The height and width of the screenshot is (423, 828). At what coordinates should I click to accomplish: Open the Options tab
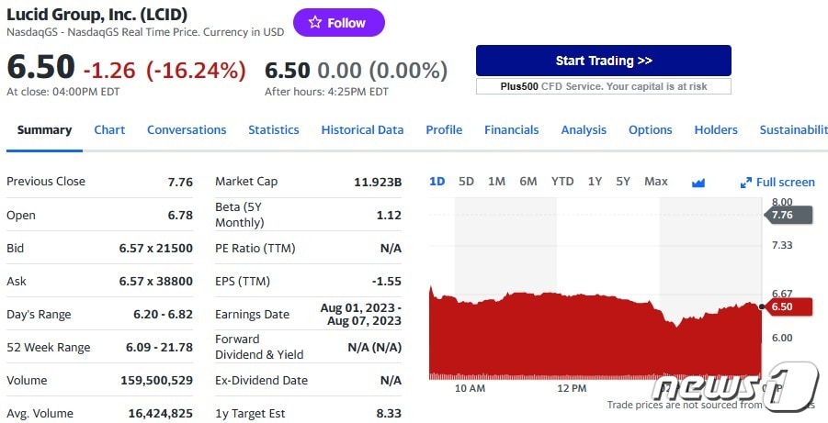click(x=650, y=129)
